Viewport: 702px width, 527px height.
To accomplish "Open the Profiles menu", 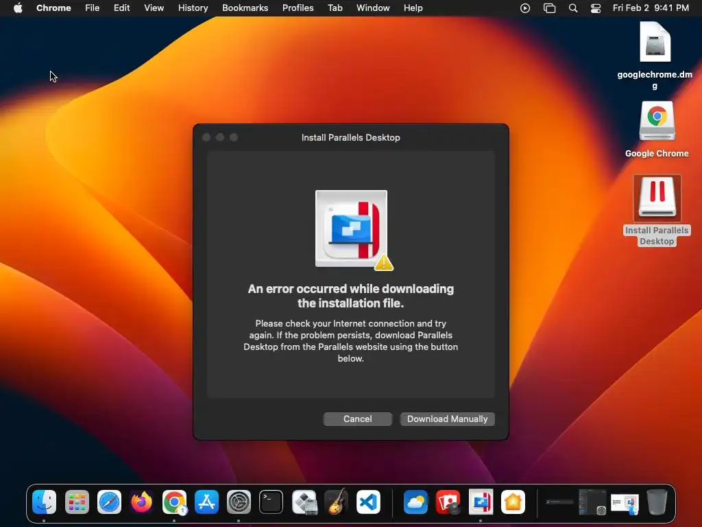I will pos(298,8).
